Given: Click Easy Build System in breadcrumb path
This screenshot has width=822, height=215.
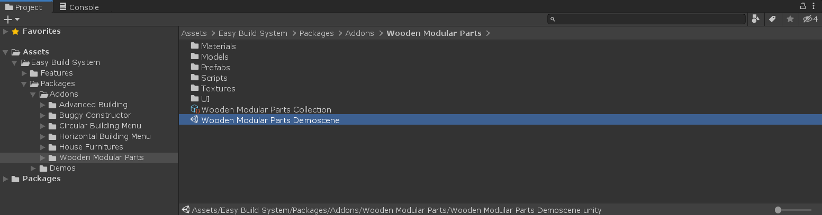Looking at the screenshot, I should click(252, 33).
